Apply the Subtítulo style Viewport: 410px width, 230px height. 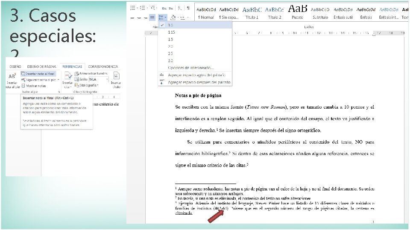[320, 13]
